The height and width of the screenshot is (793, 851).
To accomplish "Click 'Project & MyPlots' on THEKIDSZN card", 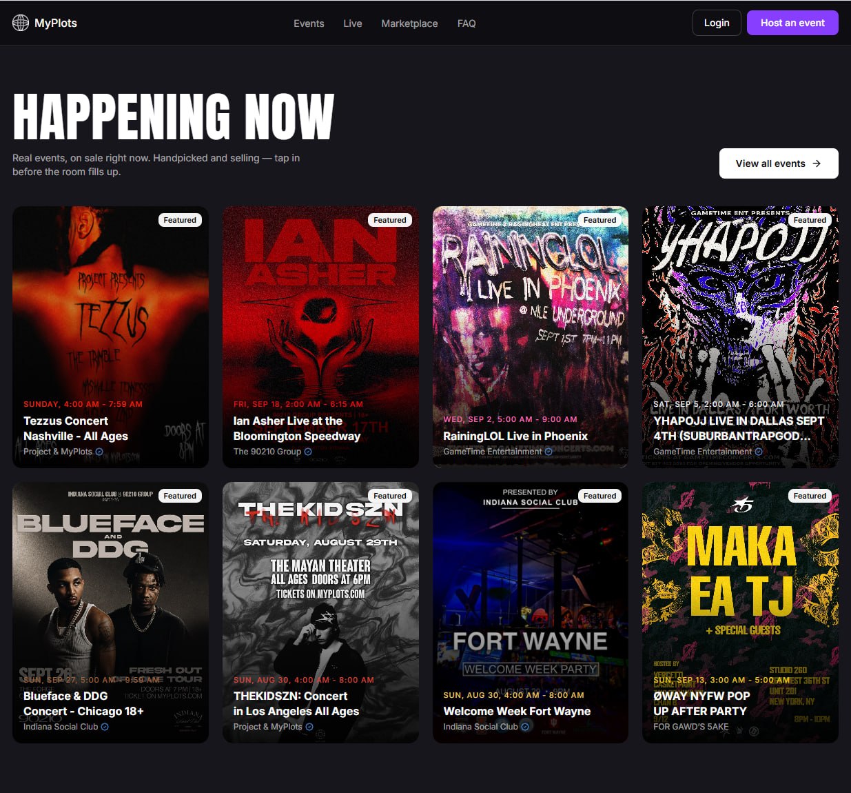I will [268, 727].
